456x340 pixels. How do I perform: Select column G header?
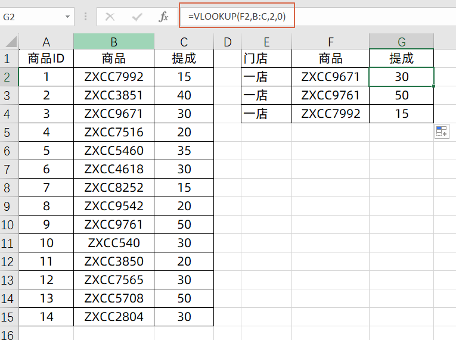(401, 42)
